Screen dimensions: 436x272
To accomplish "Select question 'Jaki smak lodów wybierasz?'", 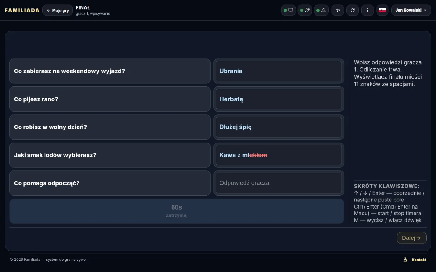I will (x=110, y=155).
